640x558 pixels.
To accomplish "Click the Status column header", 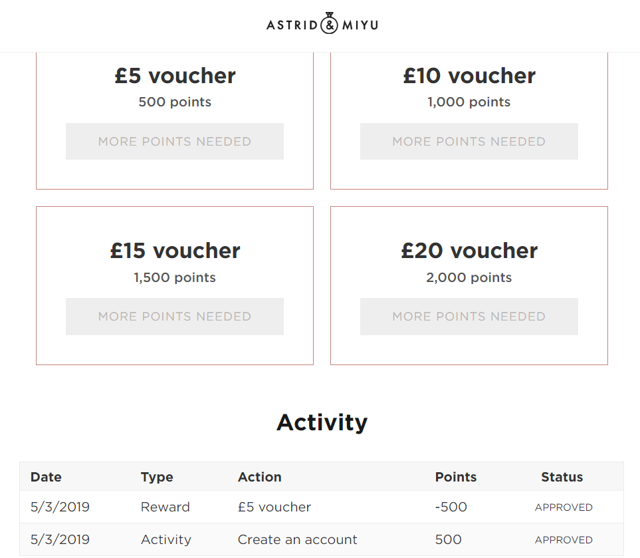I will click(x=562, y=477).
